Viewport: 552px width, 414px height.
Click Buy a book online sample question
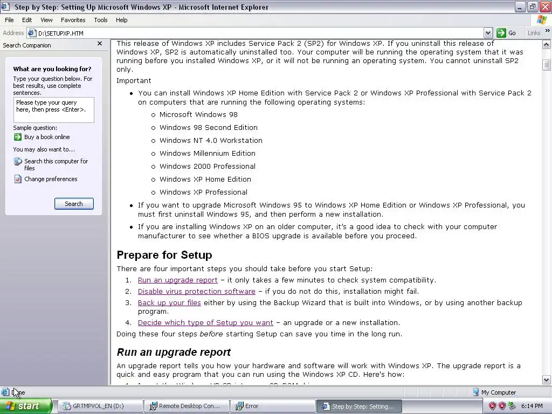point(47,137)
